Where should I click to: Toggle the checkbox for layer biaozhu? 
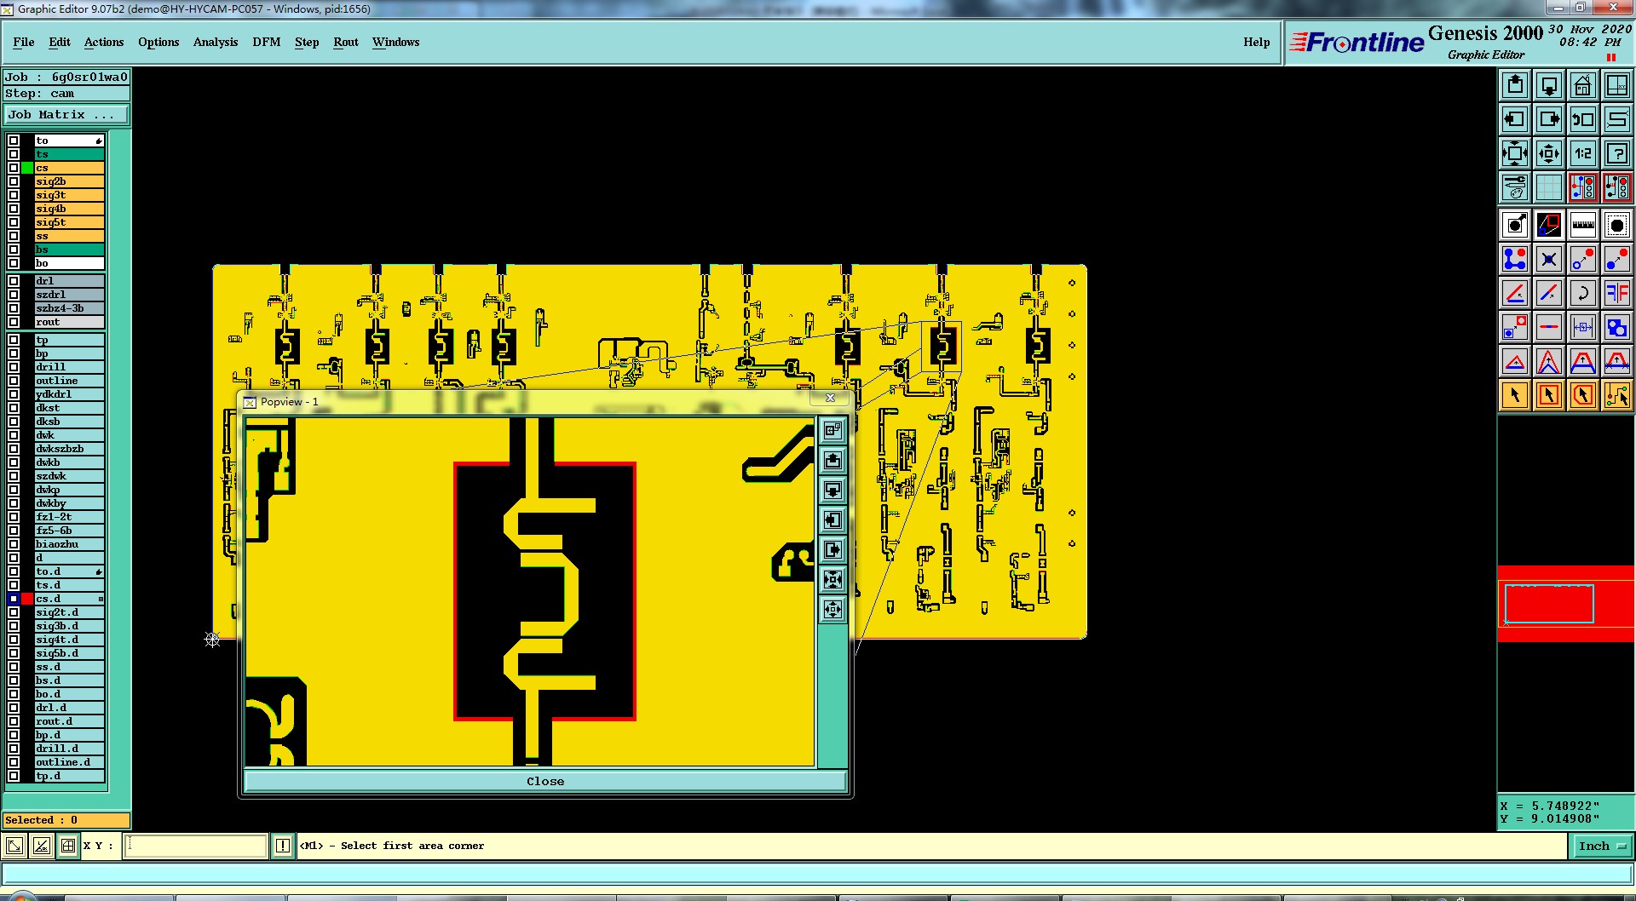pos(14,544)
